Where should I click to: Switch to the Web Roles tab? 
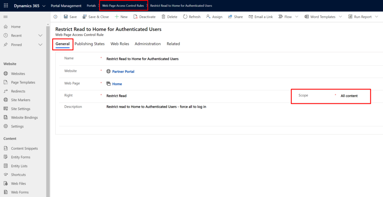click(120, 44)
